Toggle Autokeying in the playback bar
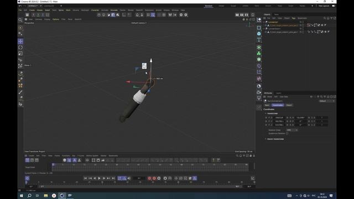Image resolution: width=354 pixels, height=199 pixels. (154, 178)
